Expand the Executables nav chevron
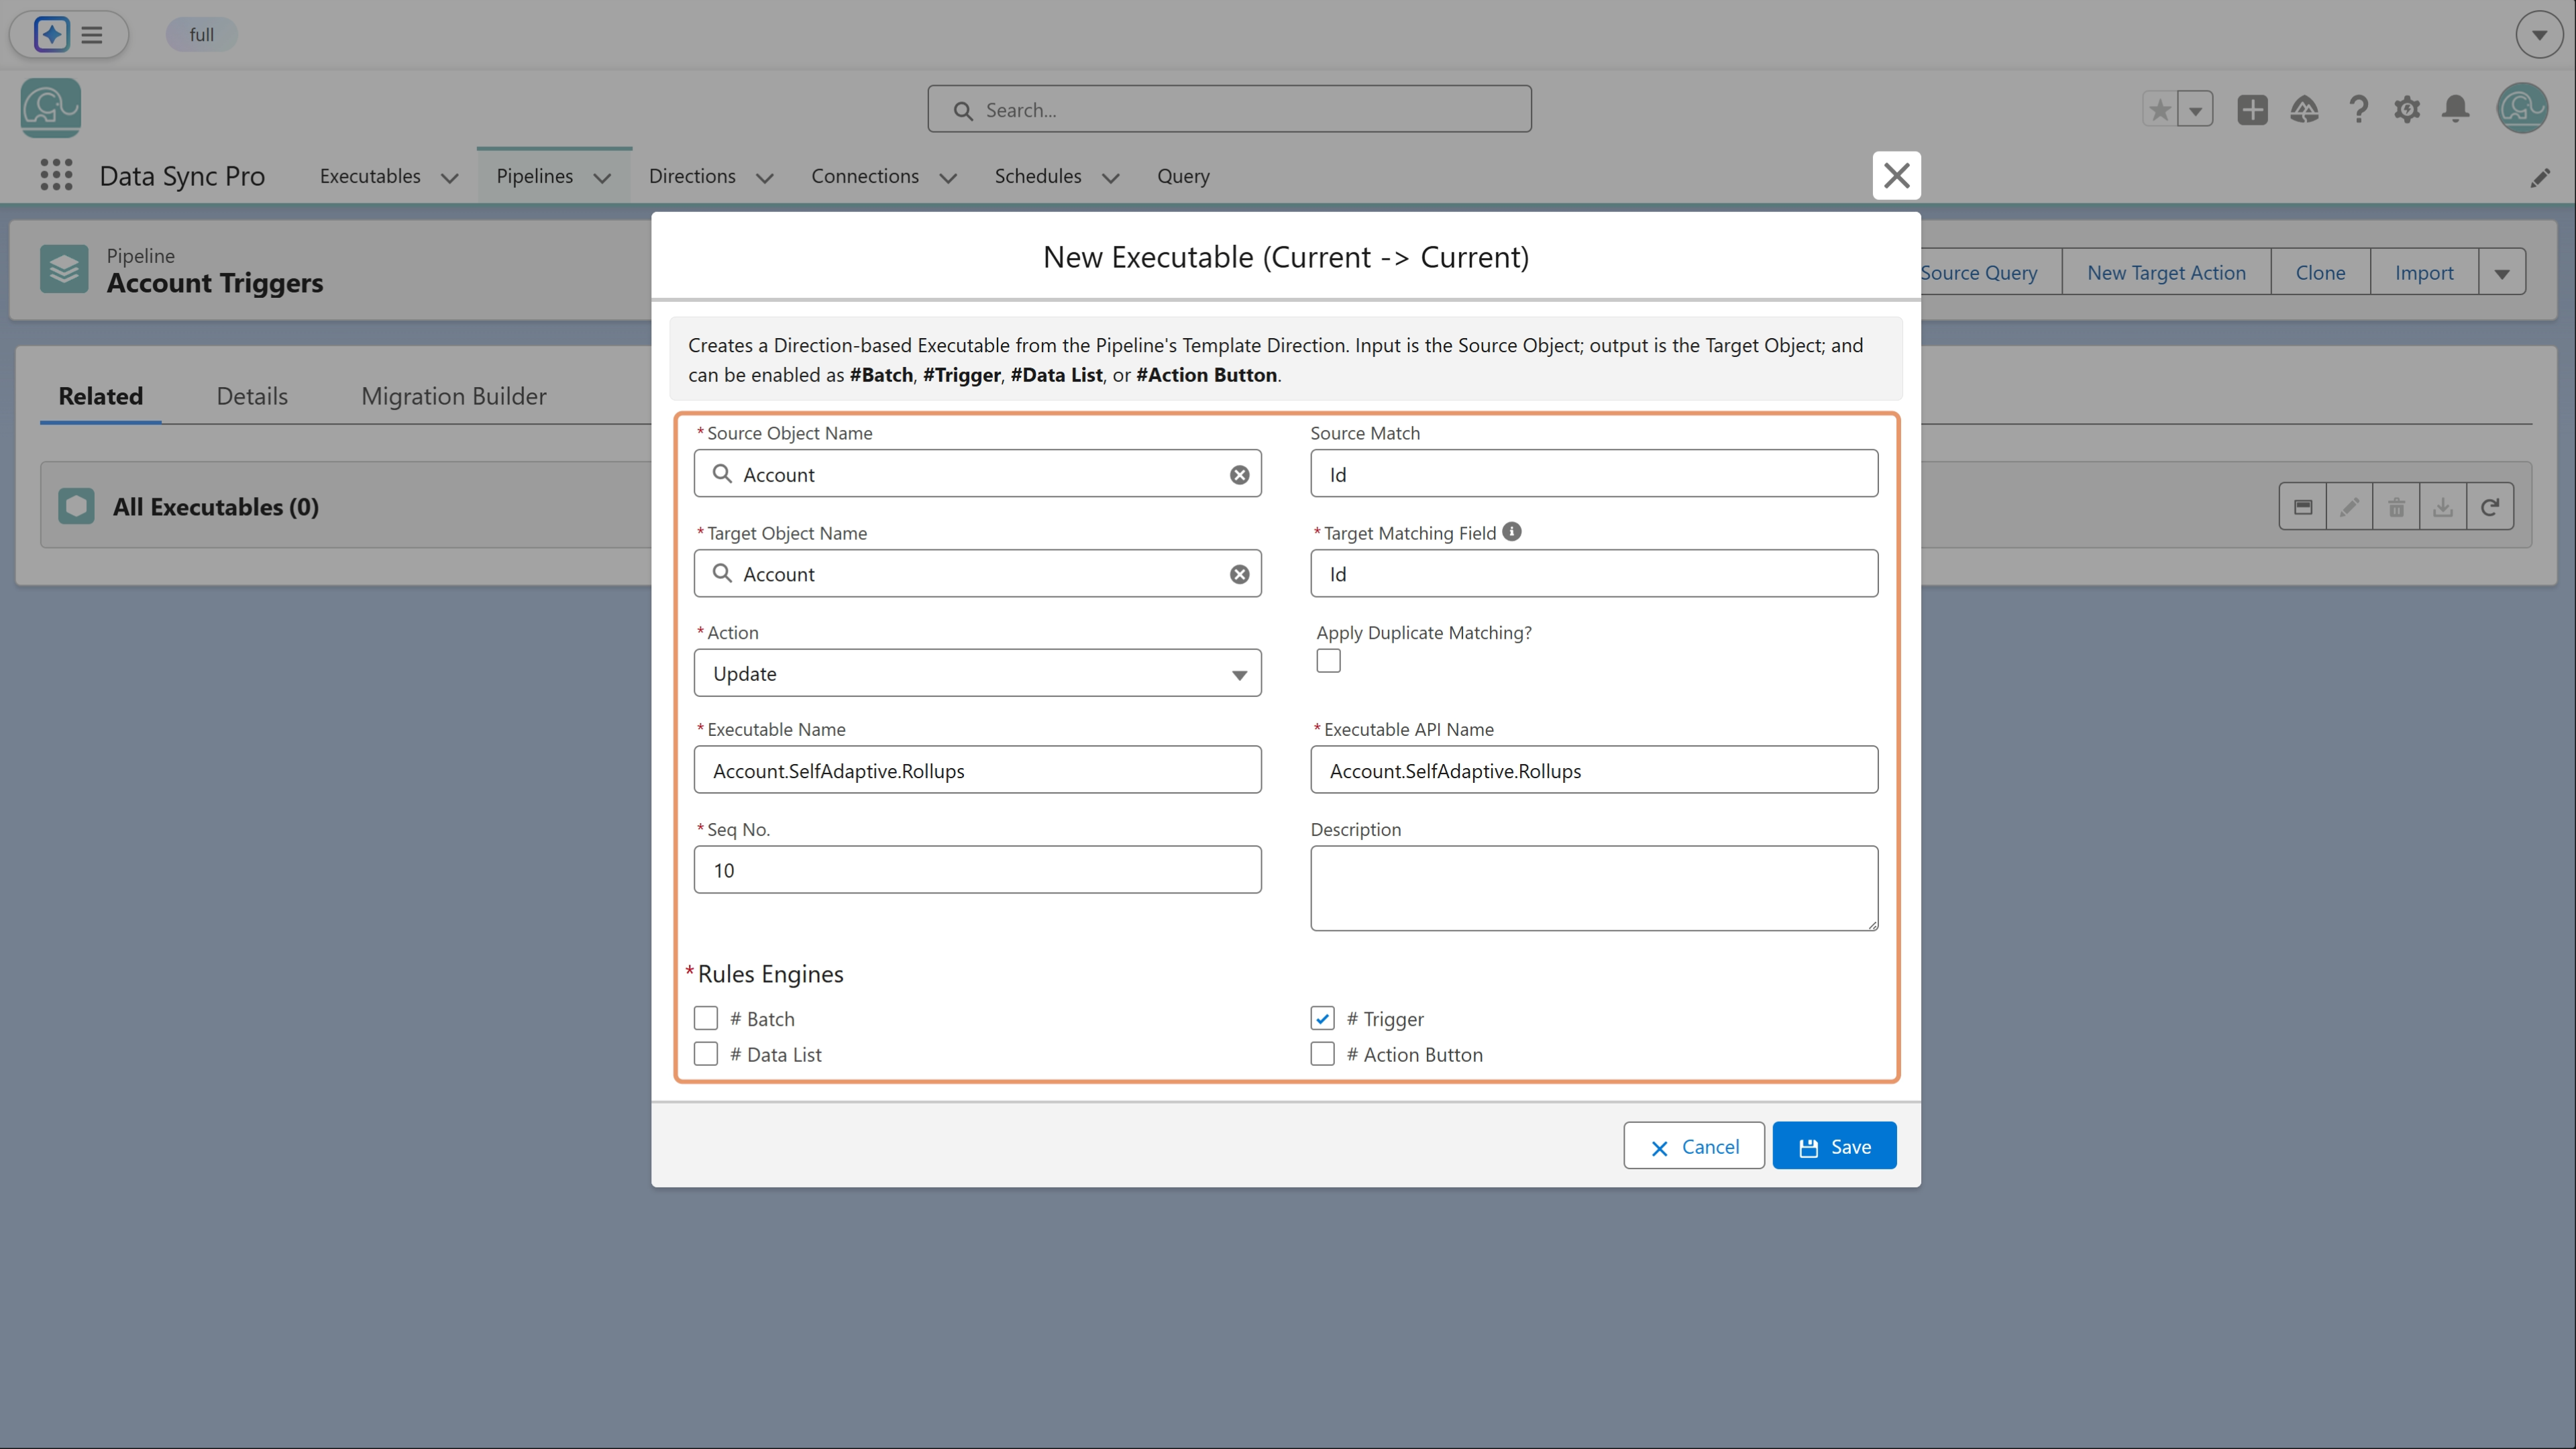This screenshot has height=1449, width=2576. (450, 178)
